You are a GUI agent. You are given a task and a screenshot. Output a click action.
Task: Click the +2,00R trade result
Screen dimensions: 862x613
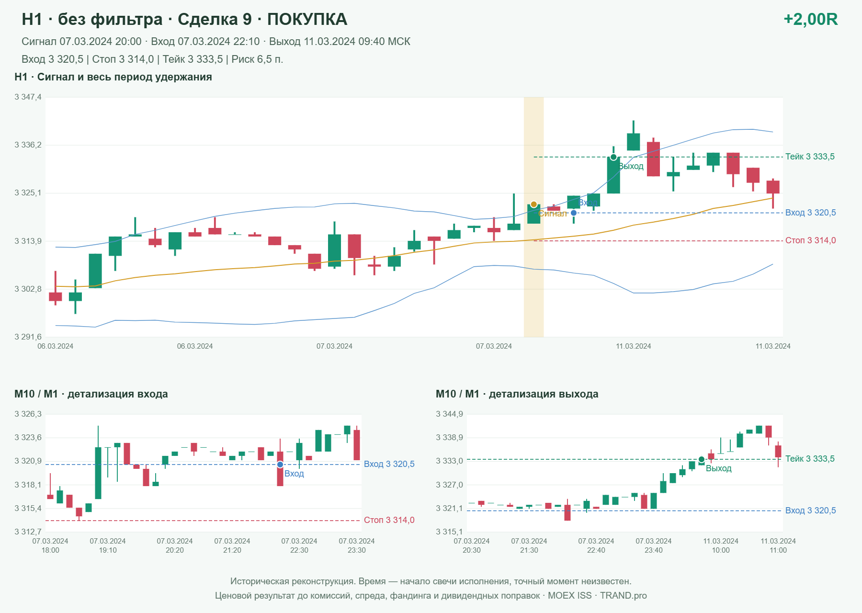click(x=811, y=19)
